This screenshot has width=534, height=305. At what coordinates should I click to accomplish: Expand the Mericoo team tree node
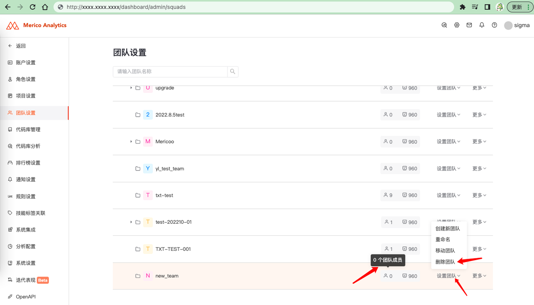[x=131, y=142]
